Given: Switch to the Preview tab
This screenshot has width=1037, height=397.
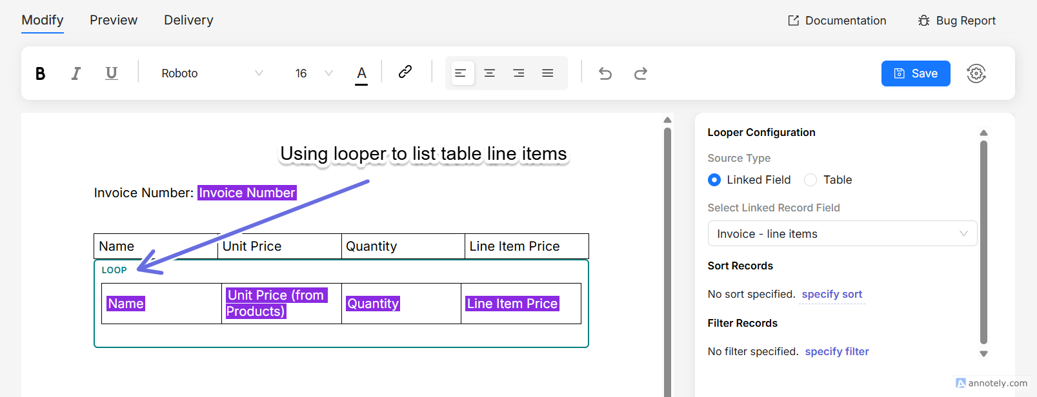Looking at the screenshot, I should (x=114, y=20).
